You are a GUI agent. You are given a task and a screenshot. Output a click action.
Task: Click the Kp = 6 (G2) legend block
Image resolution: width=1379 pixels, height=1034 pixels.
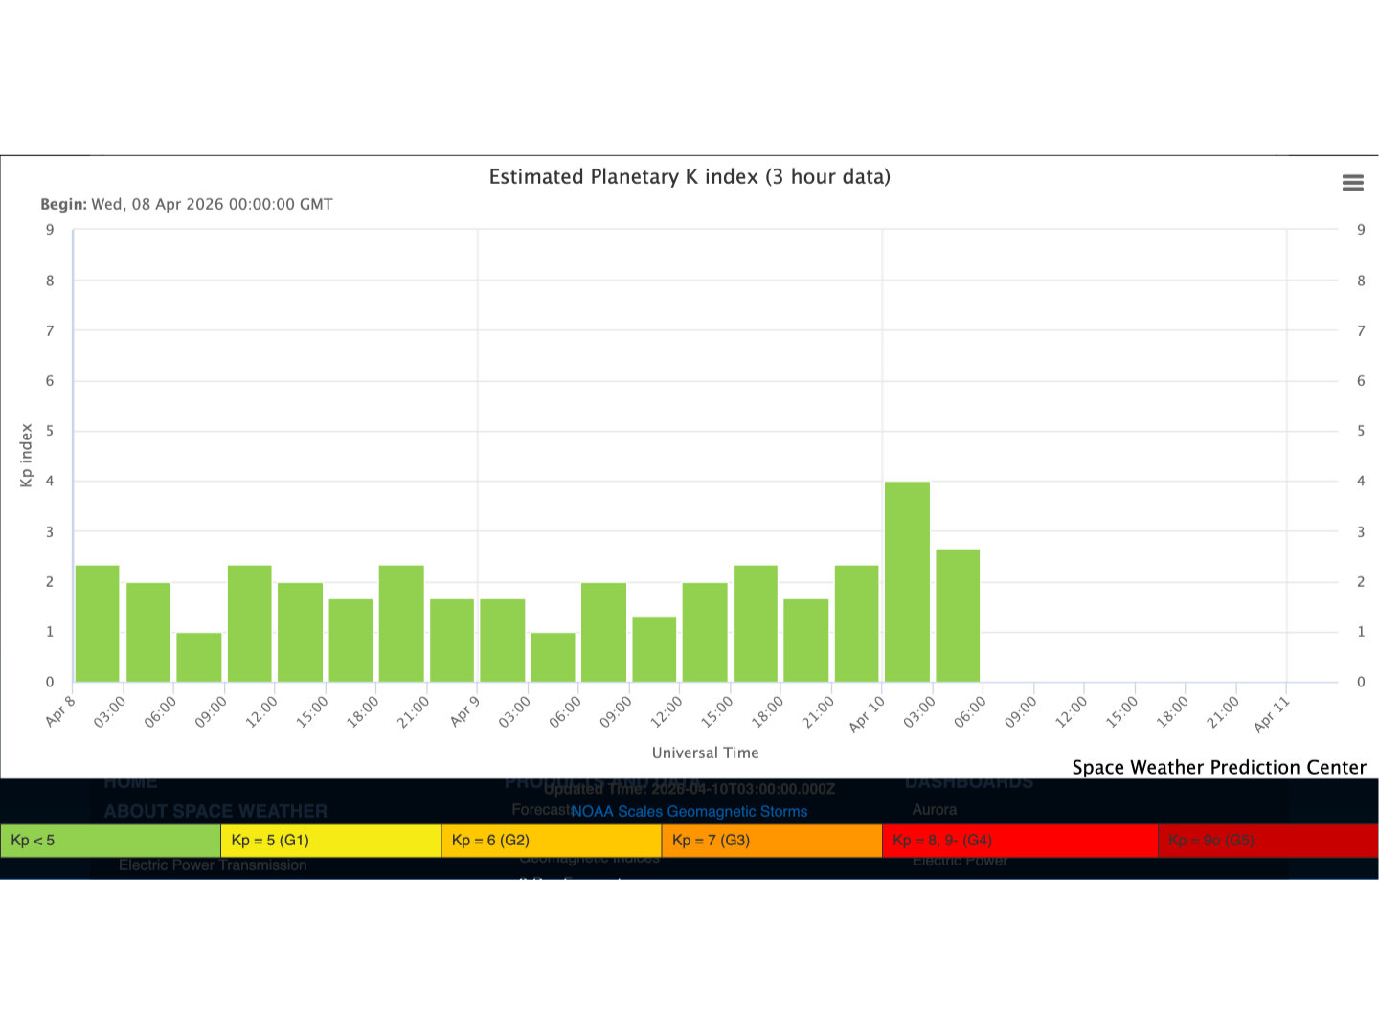click(551, 841)
